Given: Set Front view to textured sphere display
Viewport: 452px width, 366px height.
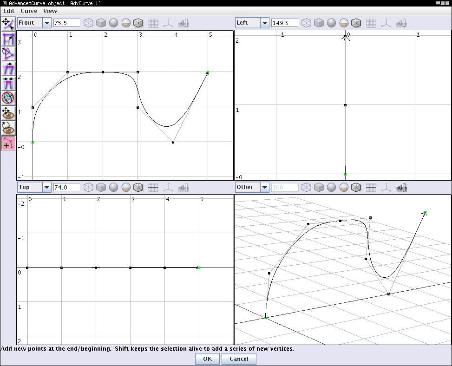Looking at the screenshot, I should coord(126,23).
